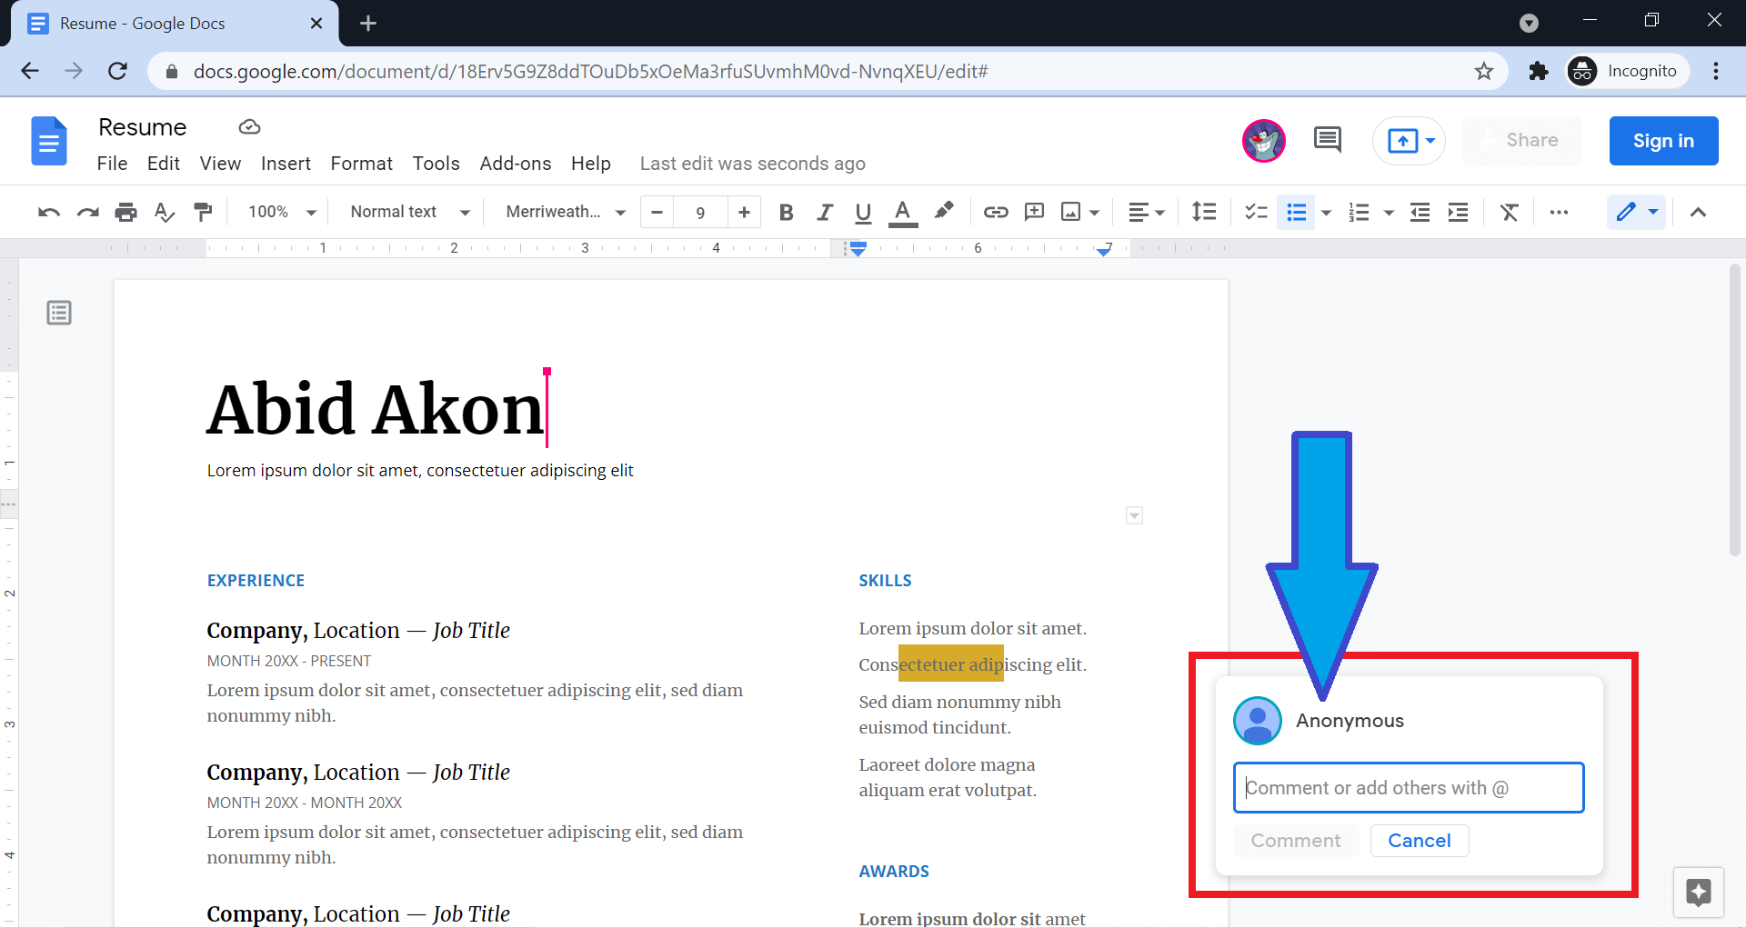This screenshot has width=1746, height=928.
Task: Open the More toolbar options menu
Action: (x=1559, y=213)
